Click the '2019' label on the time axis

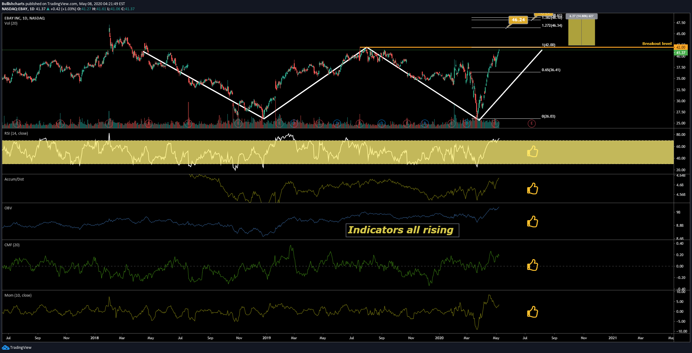pyautogui.click(x=267, y=338)
